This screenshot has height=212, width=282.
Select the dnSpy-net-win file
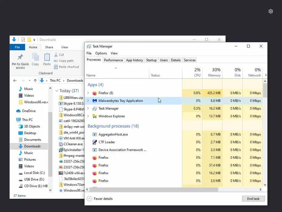coord(72,127)
